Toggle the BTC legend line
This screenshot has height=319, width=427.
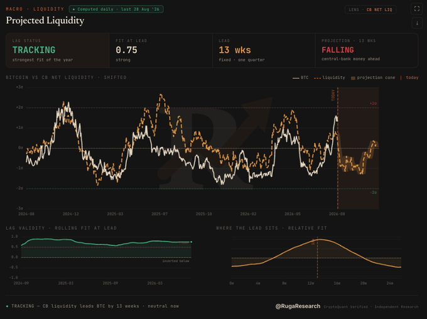tap(300, 78)
